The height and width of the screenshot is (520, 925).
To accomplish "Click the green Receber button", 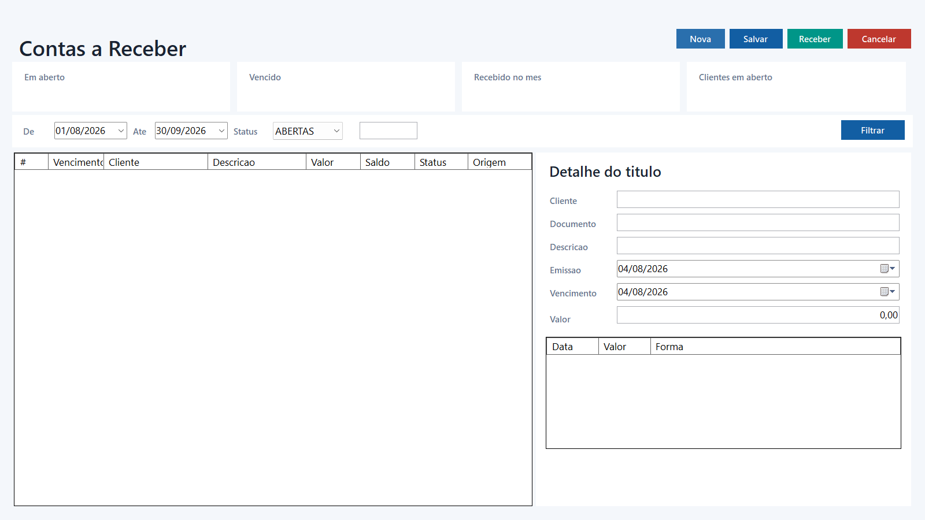I will point(815,39).
